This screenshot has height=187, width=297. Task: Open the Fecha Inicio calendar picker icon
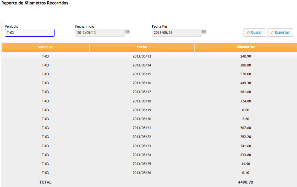tap(127, 32)
